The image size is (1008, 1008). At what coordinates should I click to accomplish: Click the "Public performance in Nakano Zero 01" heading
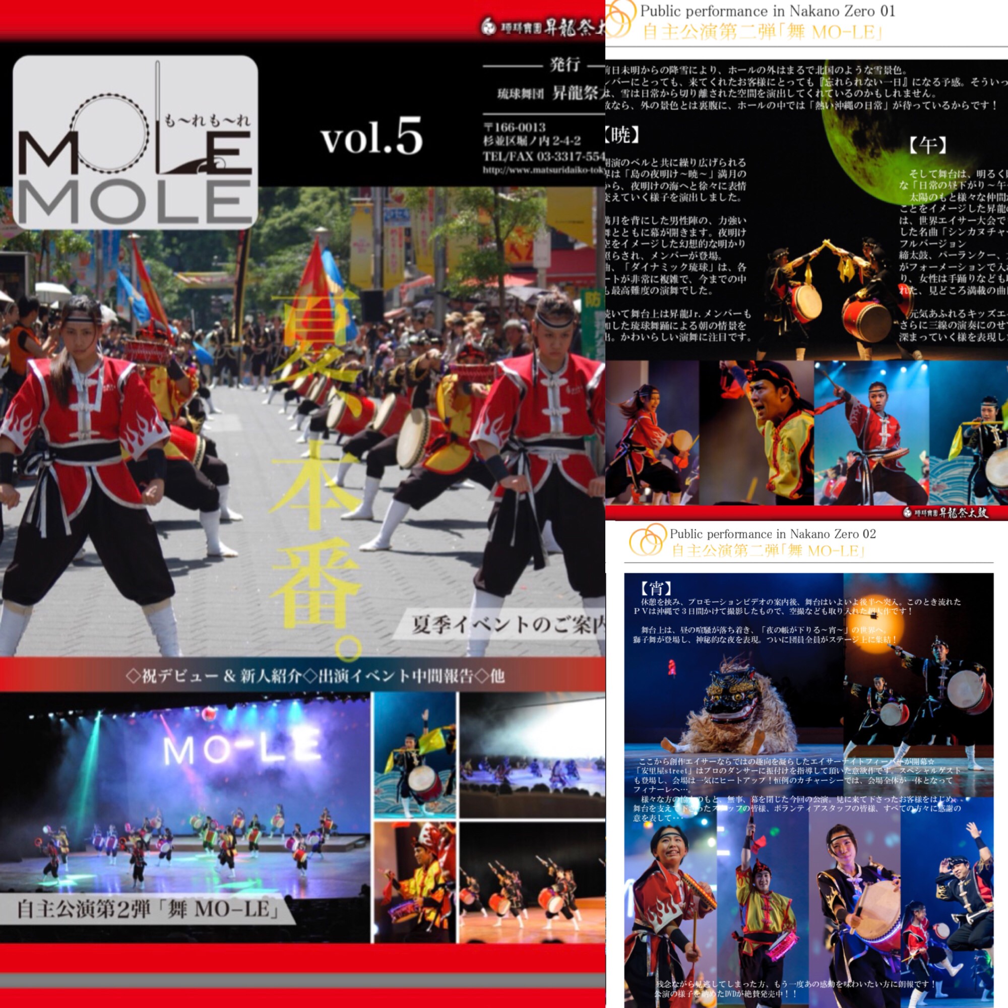tap(768, 11)
